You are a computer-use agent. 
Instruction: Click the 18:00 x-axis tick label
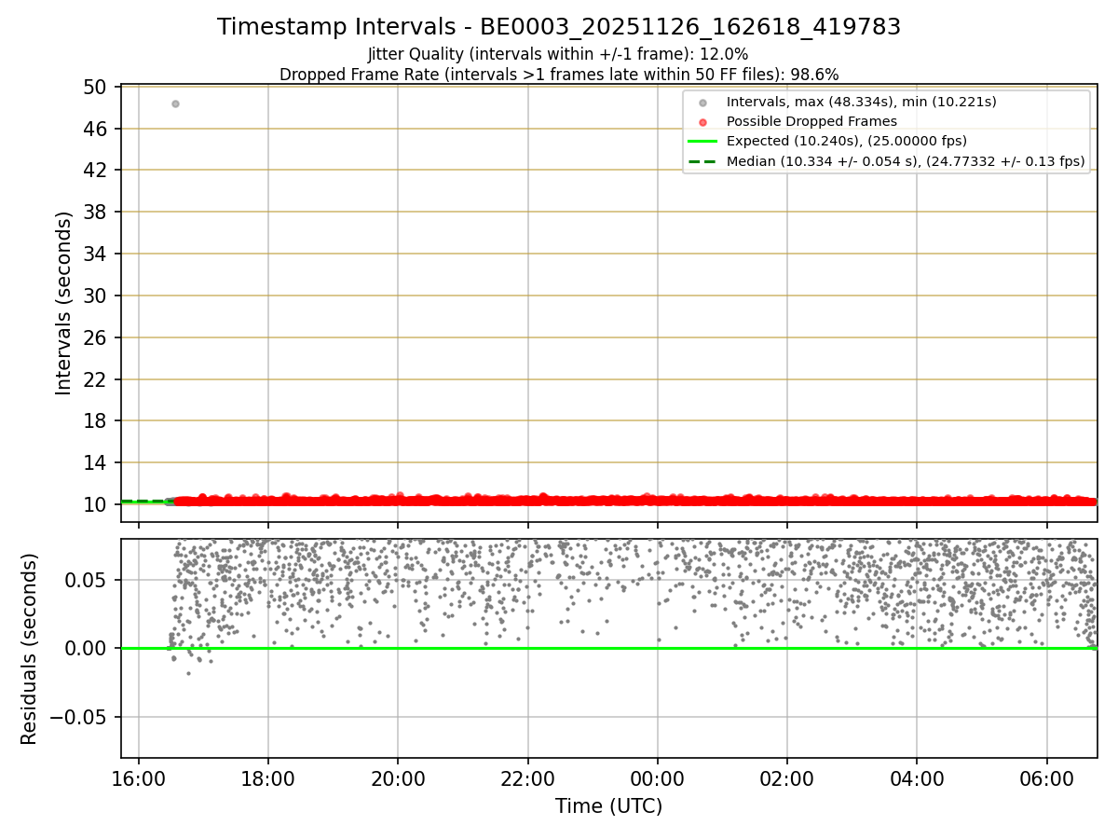pyautogui.click(x=268, y=777)
